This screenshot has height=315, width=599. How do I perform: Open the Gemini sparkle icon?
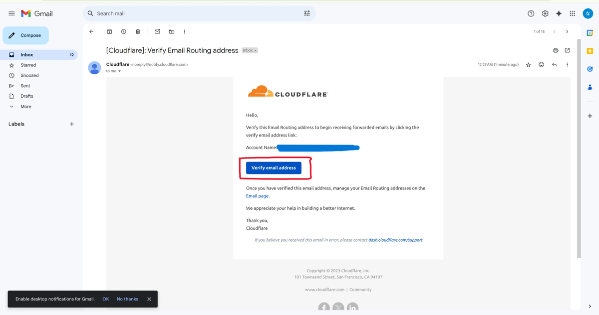pos(559,13)
